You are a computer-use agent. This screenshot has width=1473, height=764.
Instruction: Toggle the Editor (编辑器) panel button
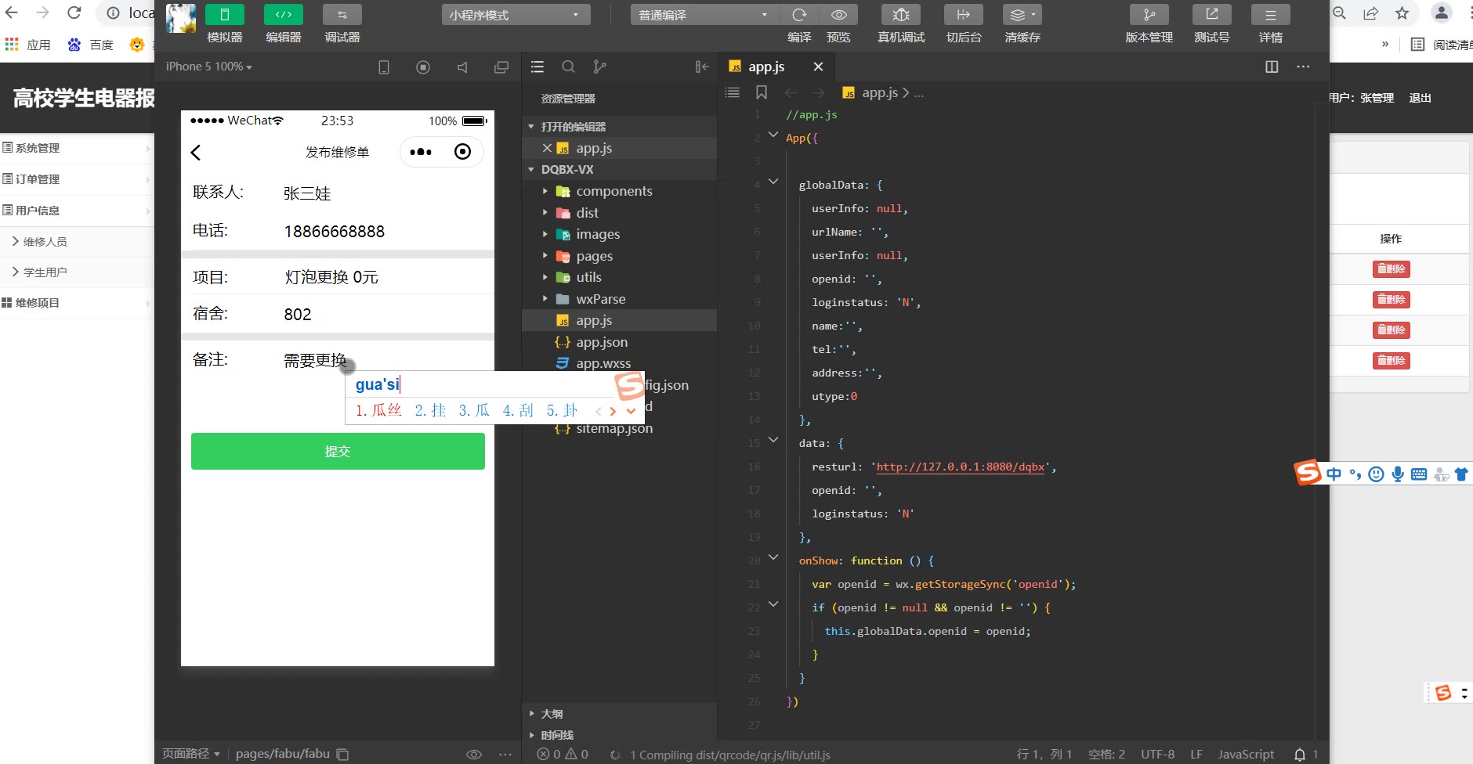284,15
